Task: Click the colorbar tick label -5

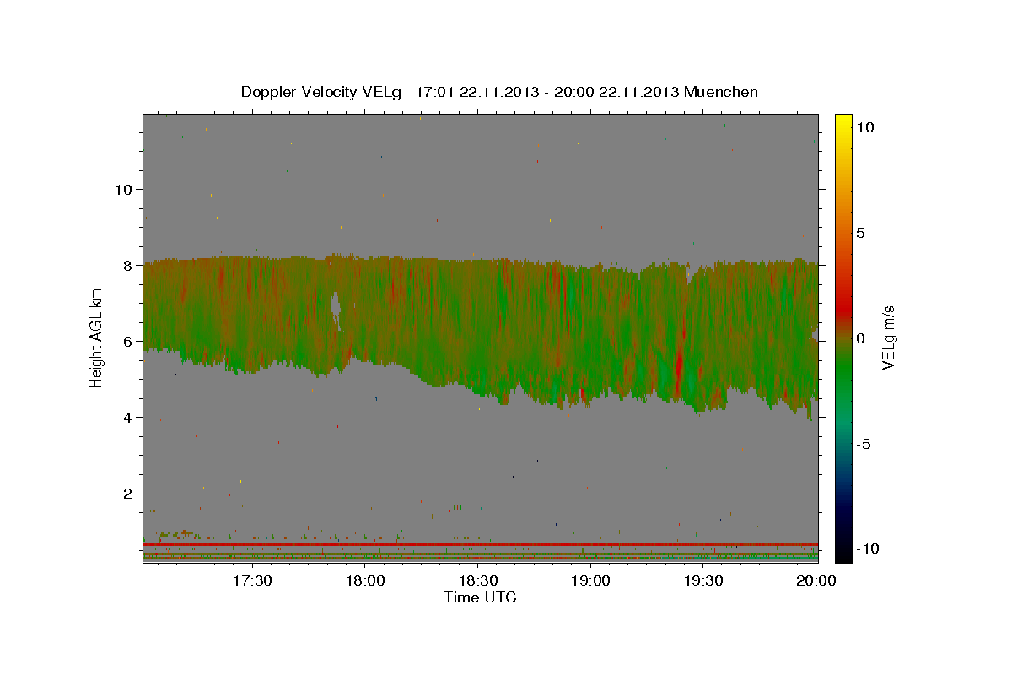Action: pyautogui.click(x=864, y=444)
